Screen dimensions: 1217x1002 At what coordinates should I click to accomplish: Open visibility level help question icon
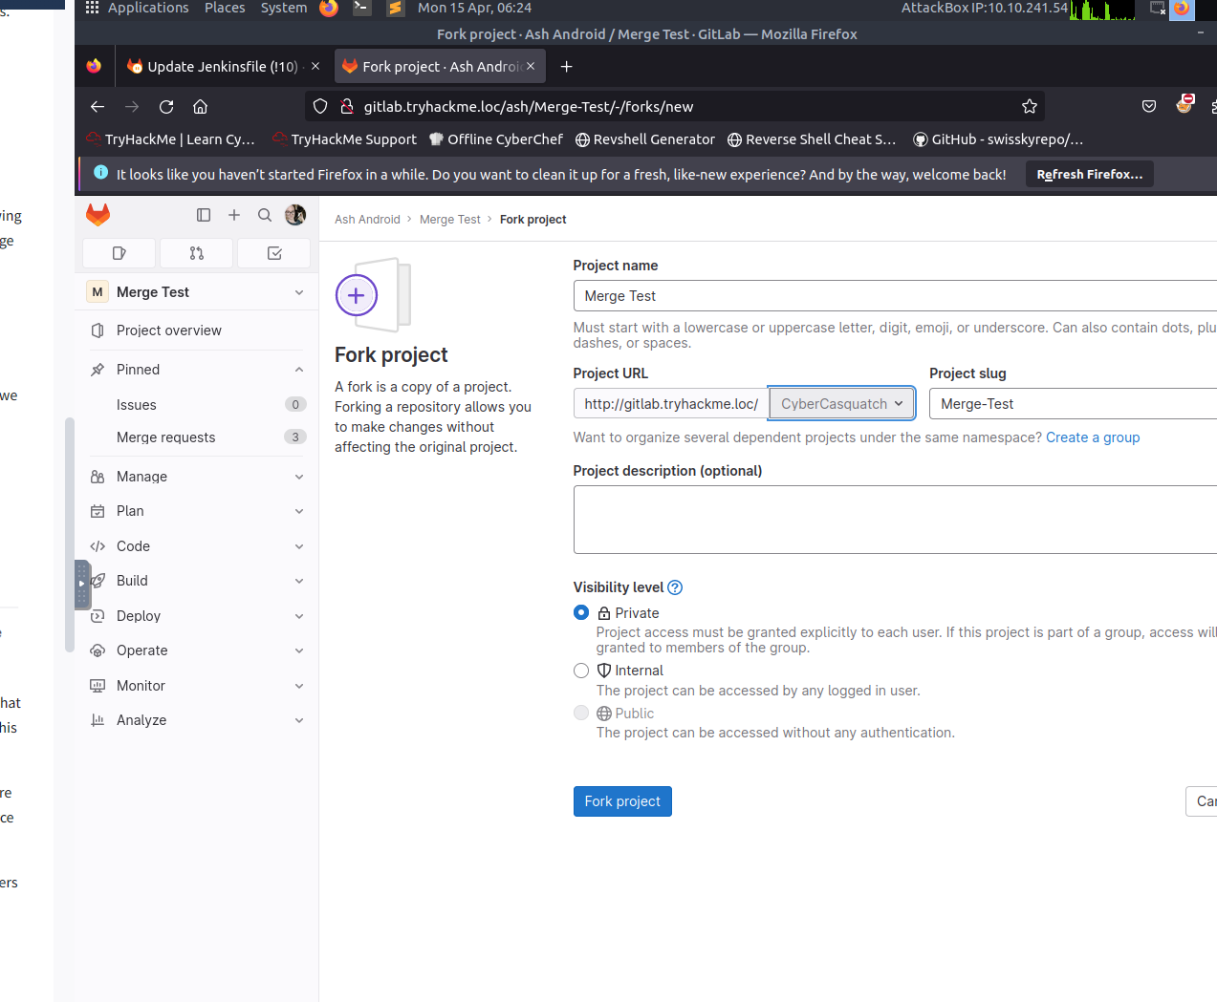(675, 587)
